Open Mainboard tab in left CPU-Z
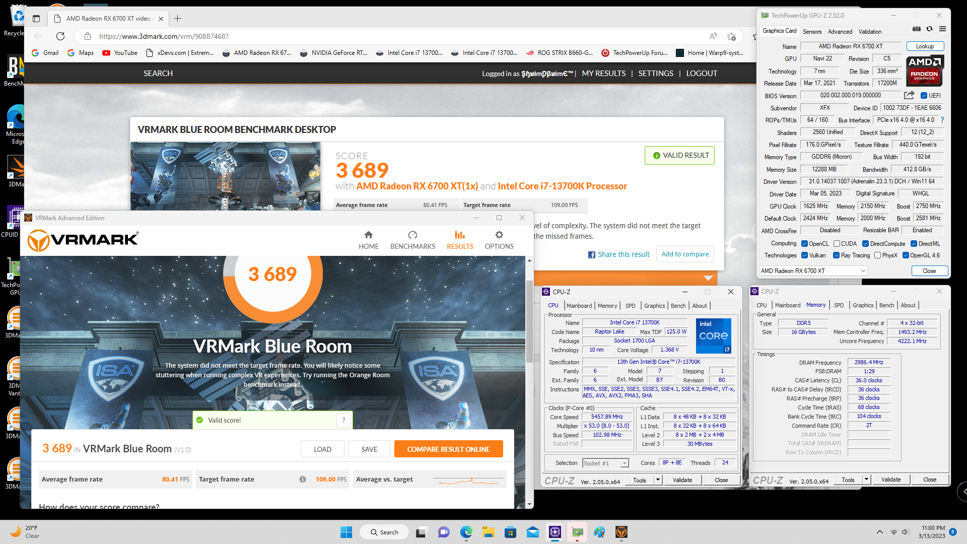 pyautogui.click(x=579, y=306)
